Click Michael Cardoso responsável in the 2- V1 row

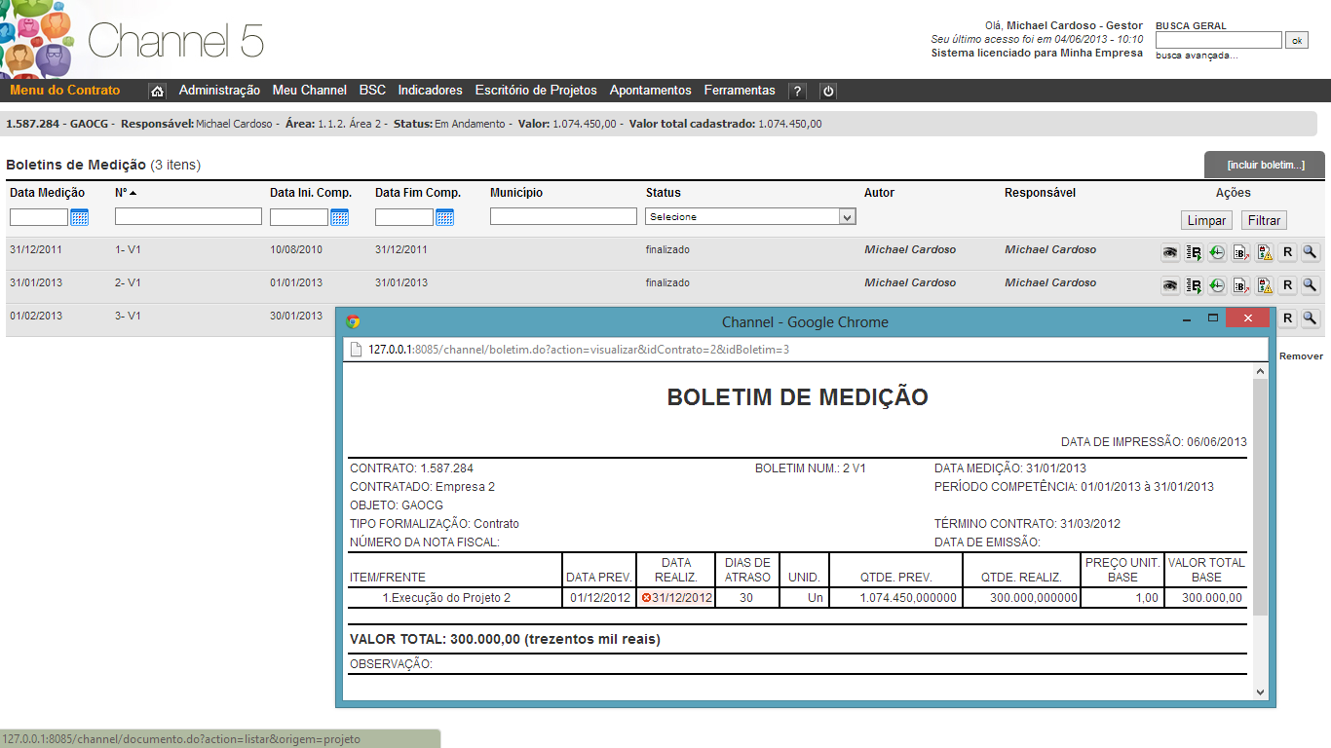tap(1050, 282)
